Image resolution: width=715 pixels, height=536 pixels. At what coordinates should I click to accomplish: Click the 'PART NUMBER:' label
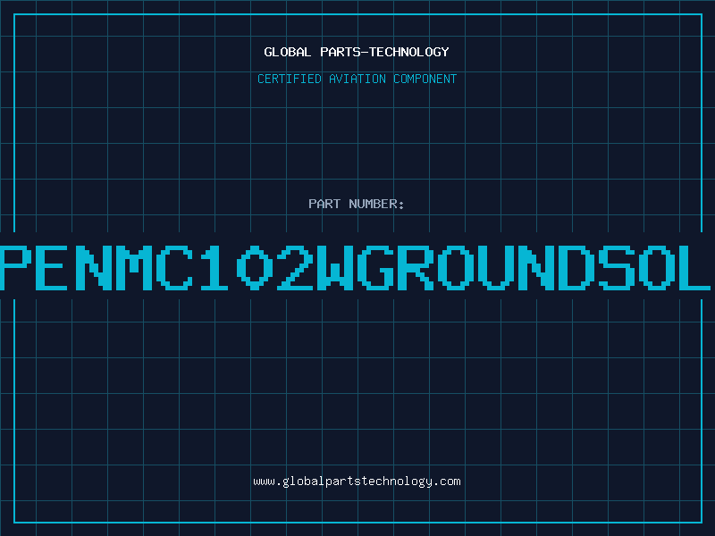pyautogui.click(x=357, y=204)
